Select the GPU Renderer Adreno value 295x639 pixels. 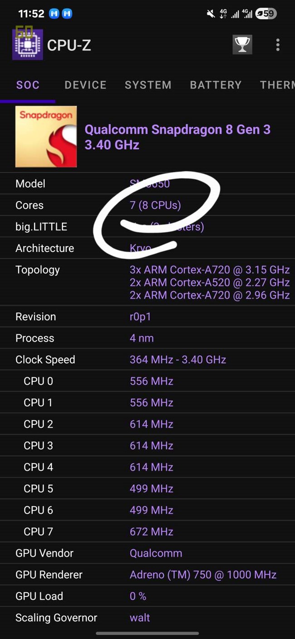(x=203, y=575)
